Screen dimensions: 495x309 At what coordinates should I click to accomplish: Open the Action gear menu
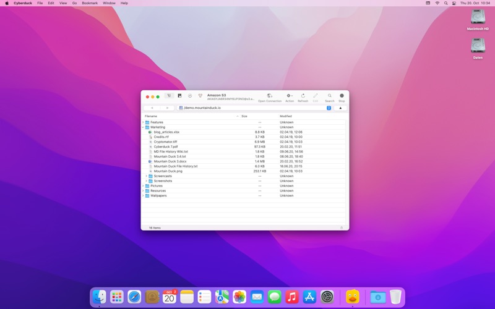[x=289, y=96]
